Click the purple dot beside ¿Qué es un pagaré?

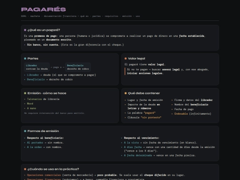click(25, 30)
